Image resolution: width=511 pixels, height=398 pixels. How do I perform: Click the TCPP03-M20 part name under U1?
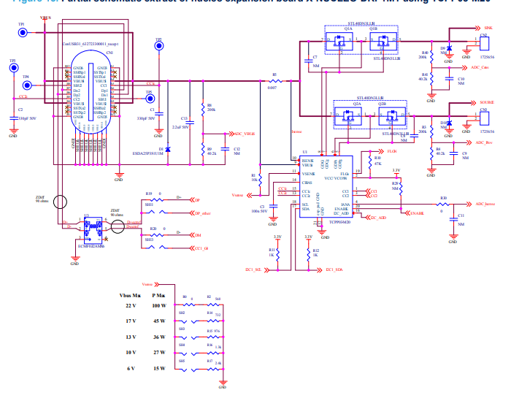point(339,222)
